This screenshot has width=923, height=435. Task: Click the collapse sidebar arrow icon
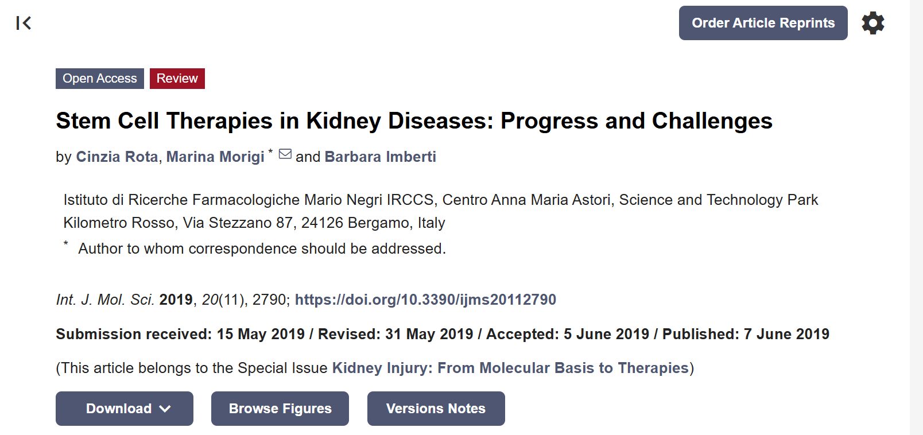pos(24,23)
